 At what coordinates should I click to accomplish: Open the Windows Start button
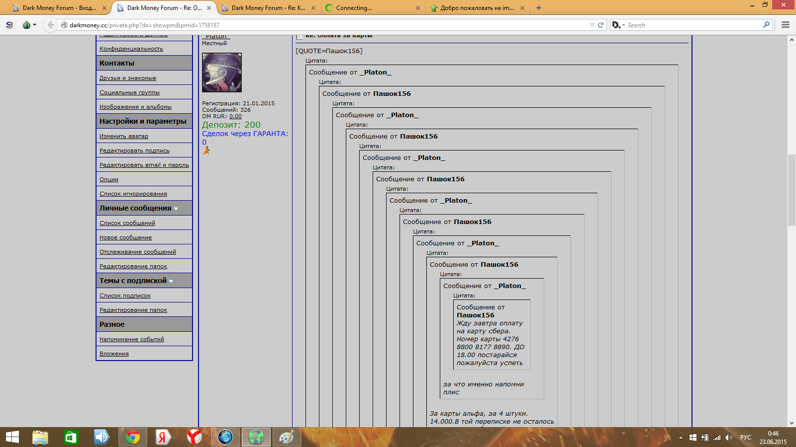[12, 437]
